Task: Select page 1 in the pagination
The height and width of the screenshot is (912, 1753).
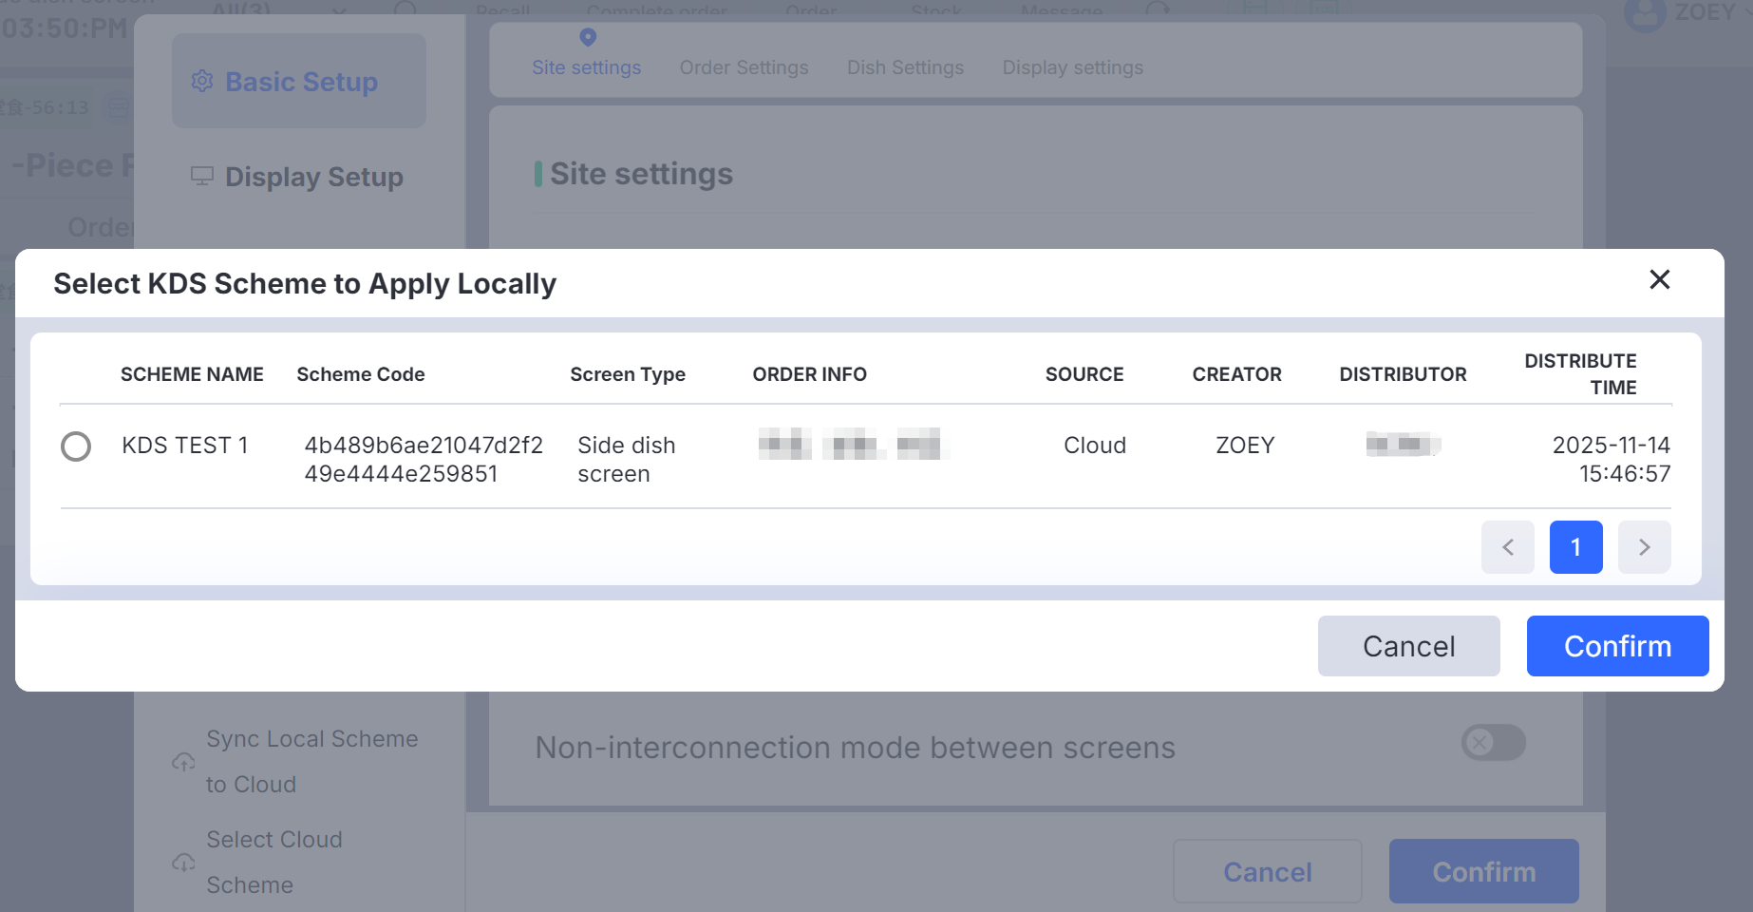Action: click(1575, 547)
